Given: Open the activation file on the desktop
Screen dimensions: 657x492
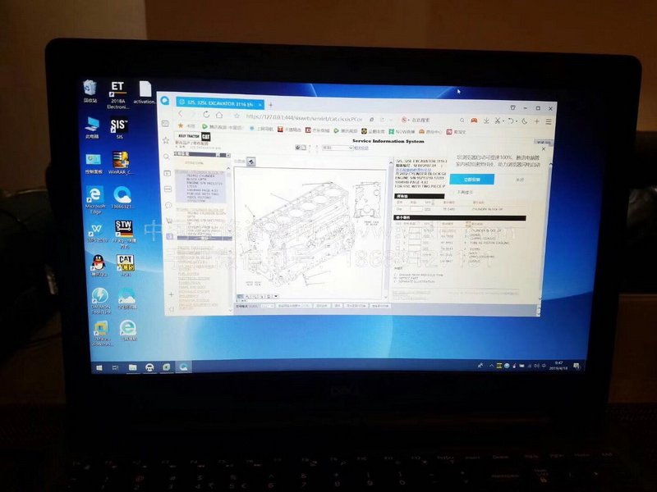Looking at the screenshot, I should 145,90.
